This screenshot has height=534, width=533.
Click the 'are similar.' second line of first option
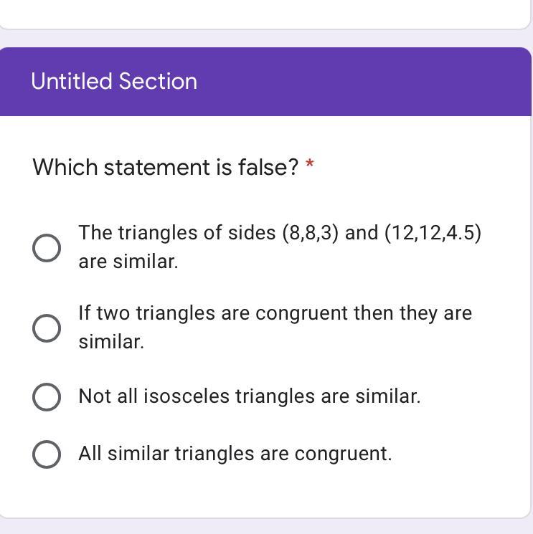coord(128,262)
